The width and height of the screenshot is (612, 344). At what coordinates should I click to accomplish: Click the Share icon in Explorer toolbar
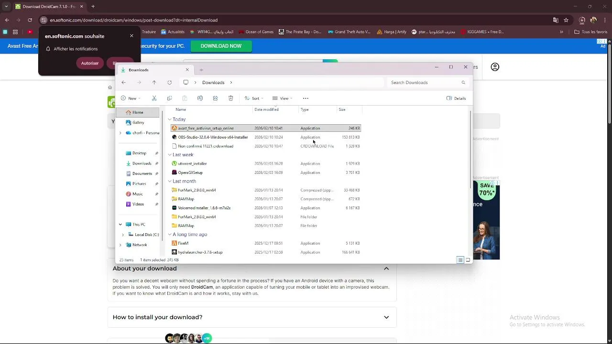tap(215, 98)
